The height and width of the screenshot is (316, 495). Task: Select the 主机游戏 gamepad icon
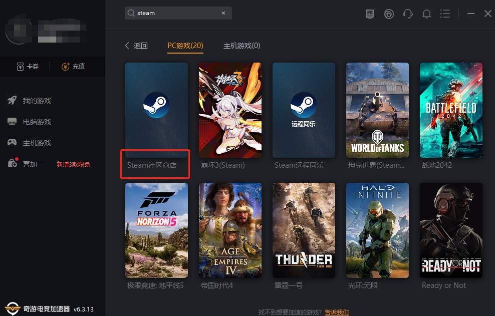(x=12, y=142)
